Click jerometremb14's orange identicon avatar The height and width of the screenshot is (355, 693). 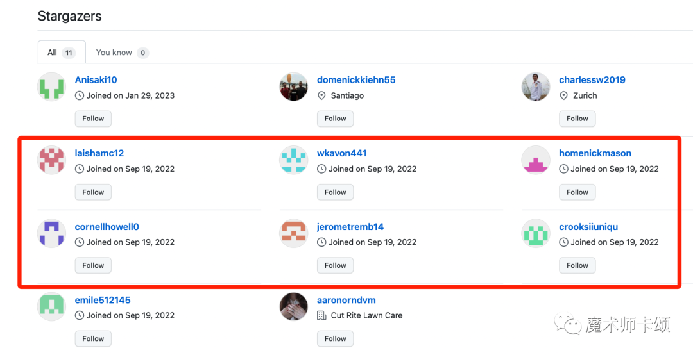tap(294, 234)
